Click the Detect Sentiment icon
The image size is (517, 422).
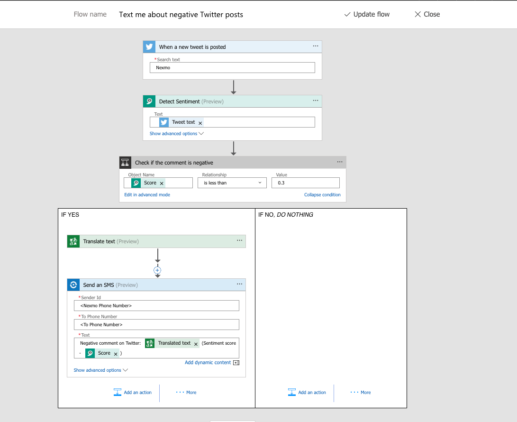pyautogui.click(x=149, y=101)
